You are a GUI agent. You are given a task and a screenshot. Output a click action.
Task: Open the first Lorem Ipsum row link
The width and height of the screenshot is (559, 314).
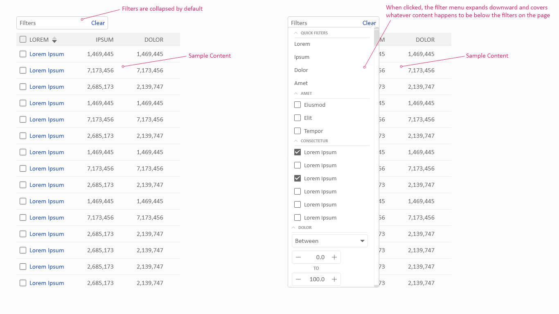click(x=47, y=54)
